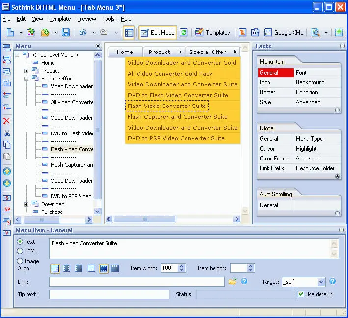Click the top add menu item sidebar icon
The height and width of the screenshot is (318, 348).
(x=7, y=47)
